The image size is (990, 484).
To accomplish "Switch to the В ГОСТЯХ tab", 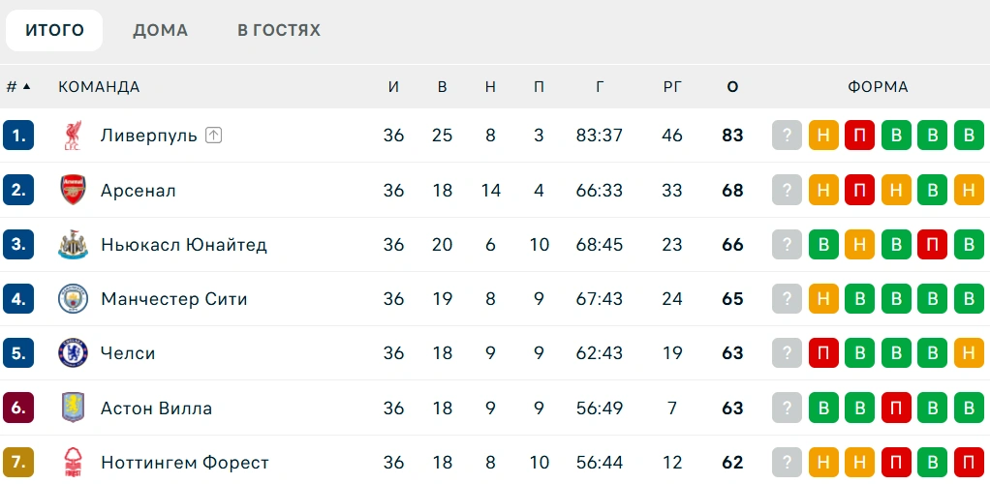I will 279,30.
